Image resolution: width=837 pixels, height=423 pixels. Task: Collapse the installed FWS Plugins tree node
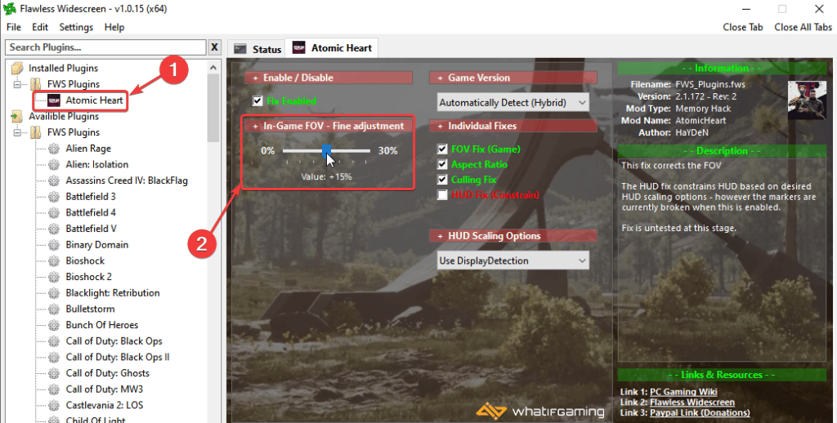(x=17, y=84)
